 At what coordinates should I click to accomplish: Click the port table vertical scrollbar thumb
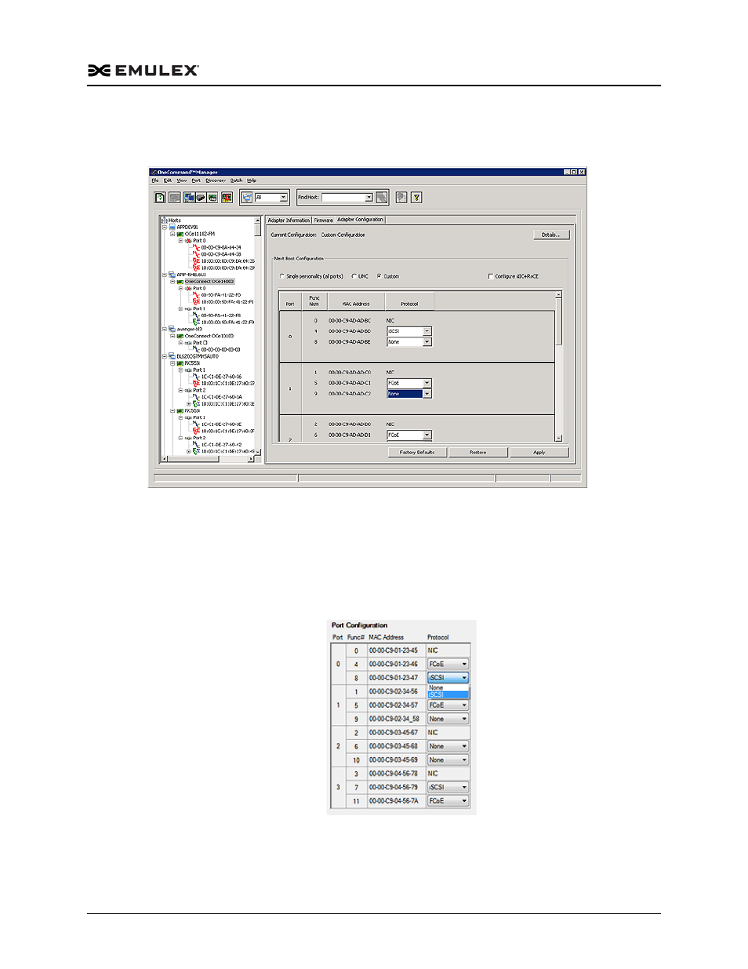click(559, 322)
